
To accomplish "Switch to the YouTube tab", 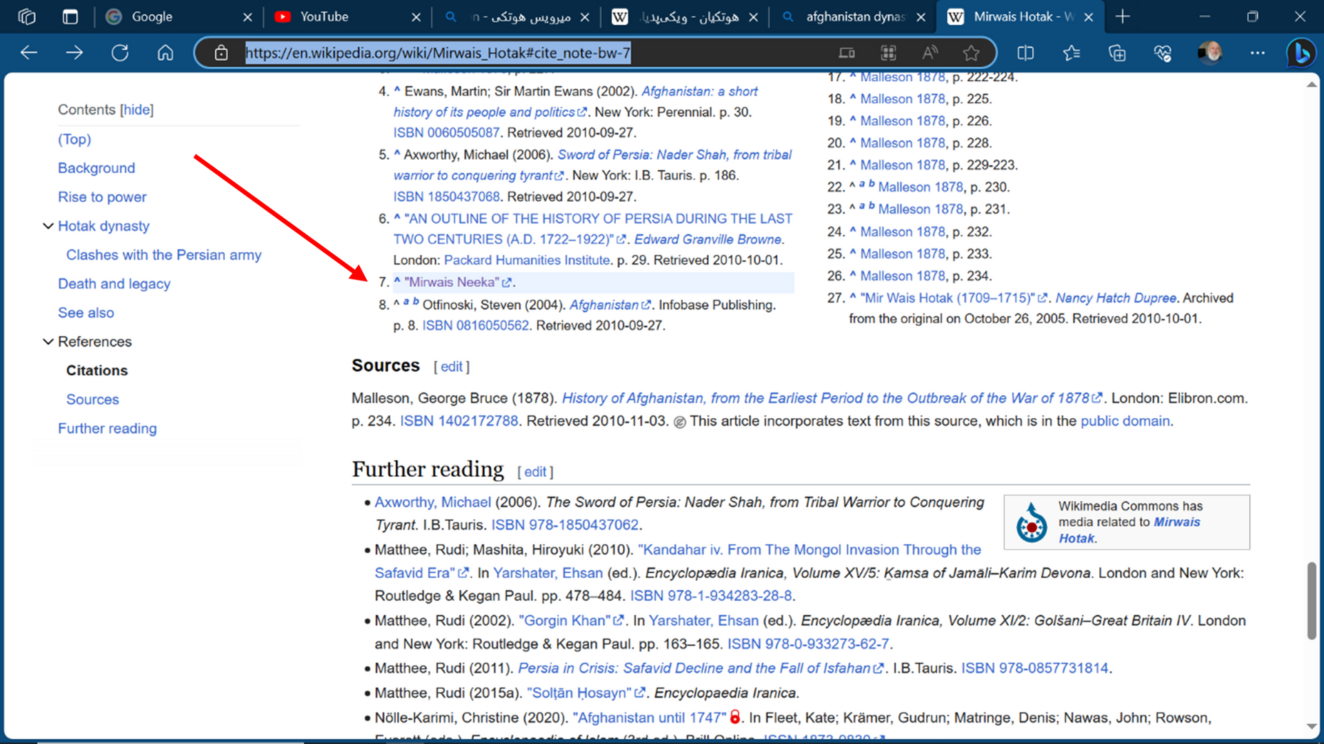I will point(324,17).
